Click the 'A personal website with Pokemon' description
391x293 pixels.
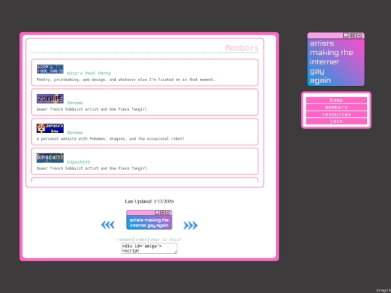tap(111, 139)
